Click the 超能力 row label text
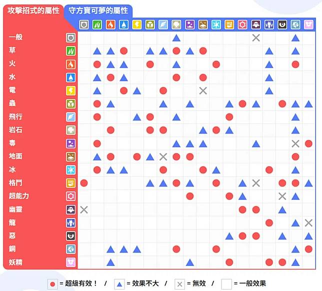The height and width of the screenshot is (291, 322). [19, 195]
